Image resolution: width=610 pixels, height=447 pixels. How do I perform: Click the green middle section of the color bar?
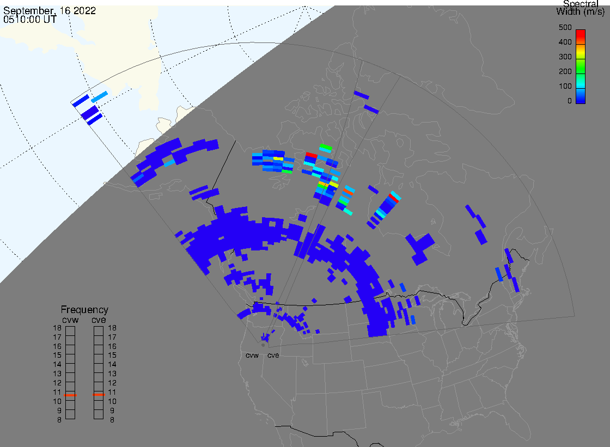581,66
